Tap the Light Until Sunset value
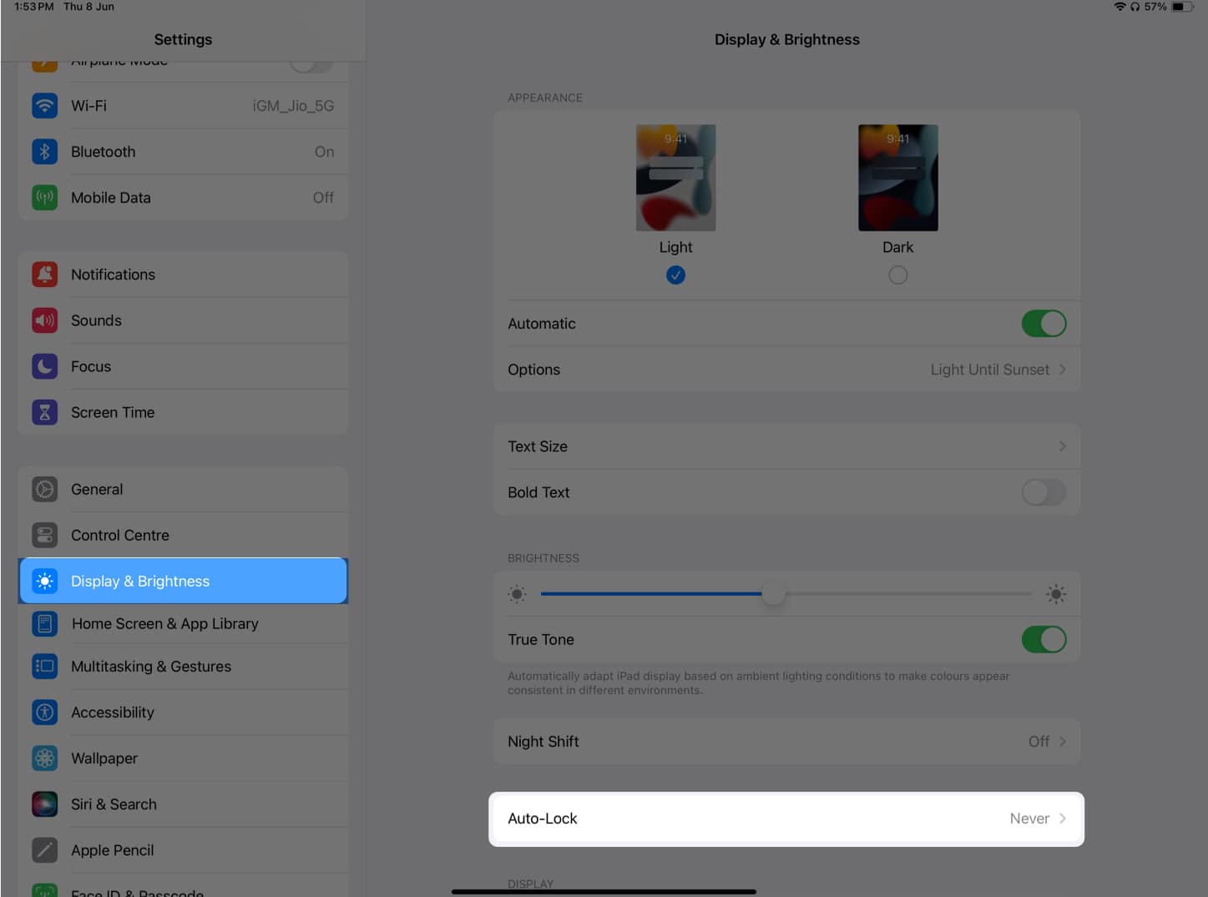 click(x=989, y=370)
